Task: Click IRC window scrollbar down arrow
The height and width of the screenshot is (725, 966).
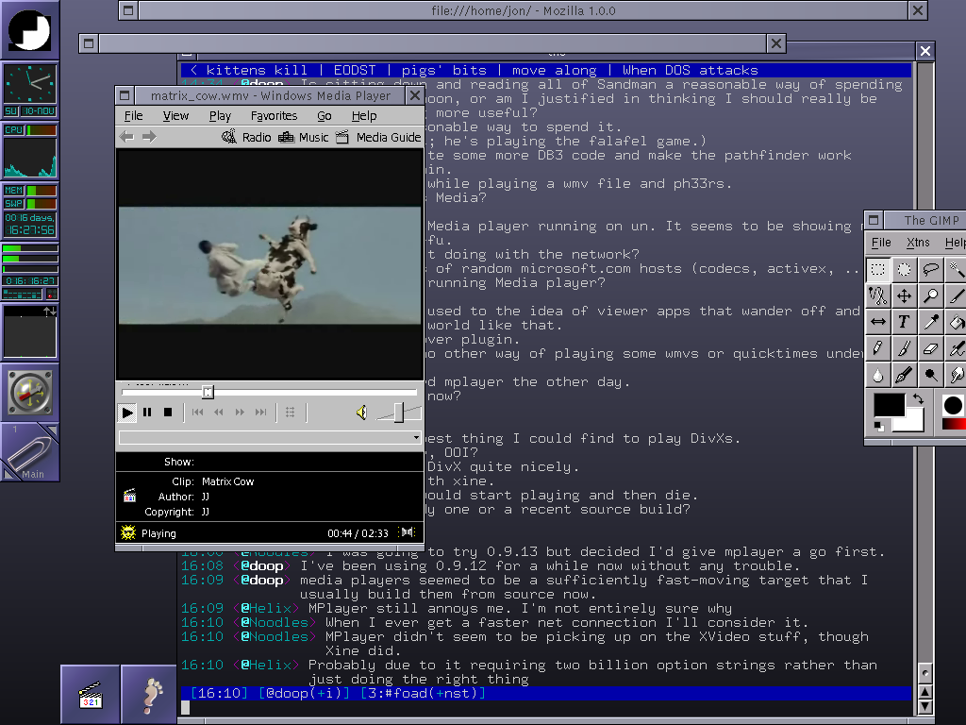Action: pos(924,707)
